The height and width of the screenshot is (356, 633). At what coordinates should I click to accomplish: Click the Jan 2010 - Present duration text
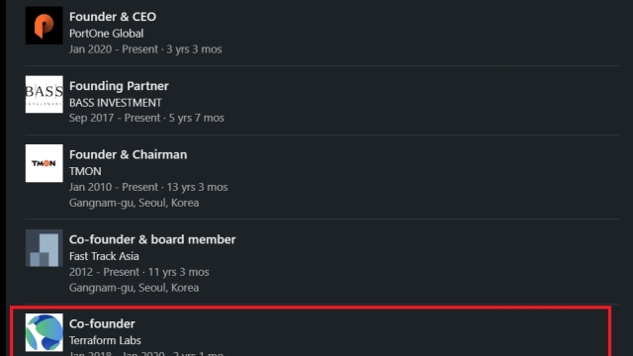[148, 187]
